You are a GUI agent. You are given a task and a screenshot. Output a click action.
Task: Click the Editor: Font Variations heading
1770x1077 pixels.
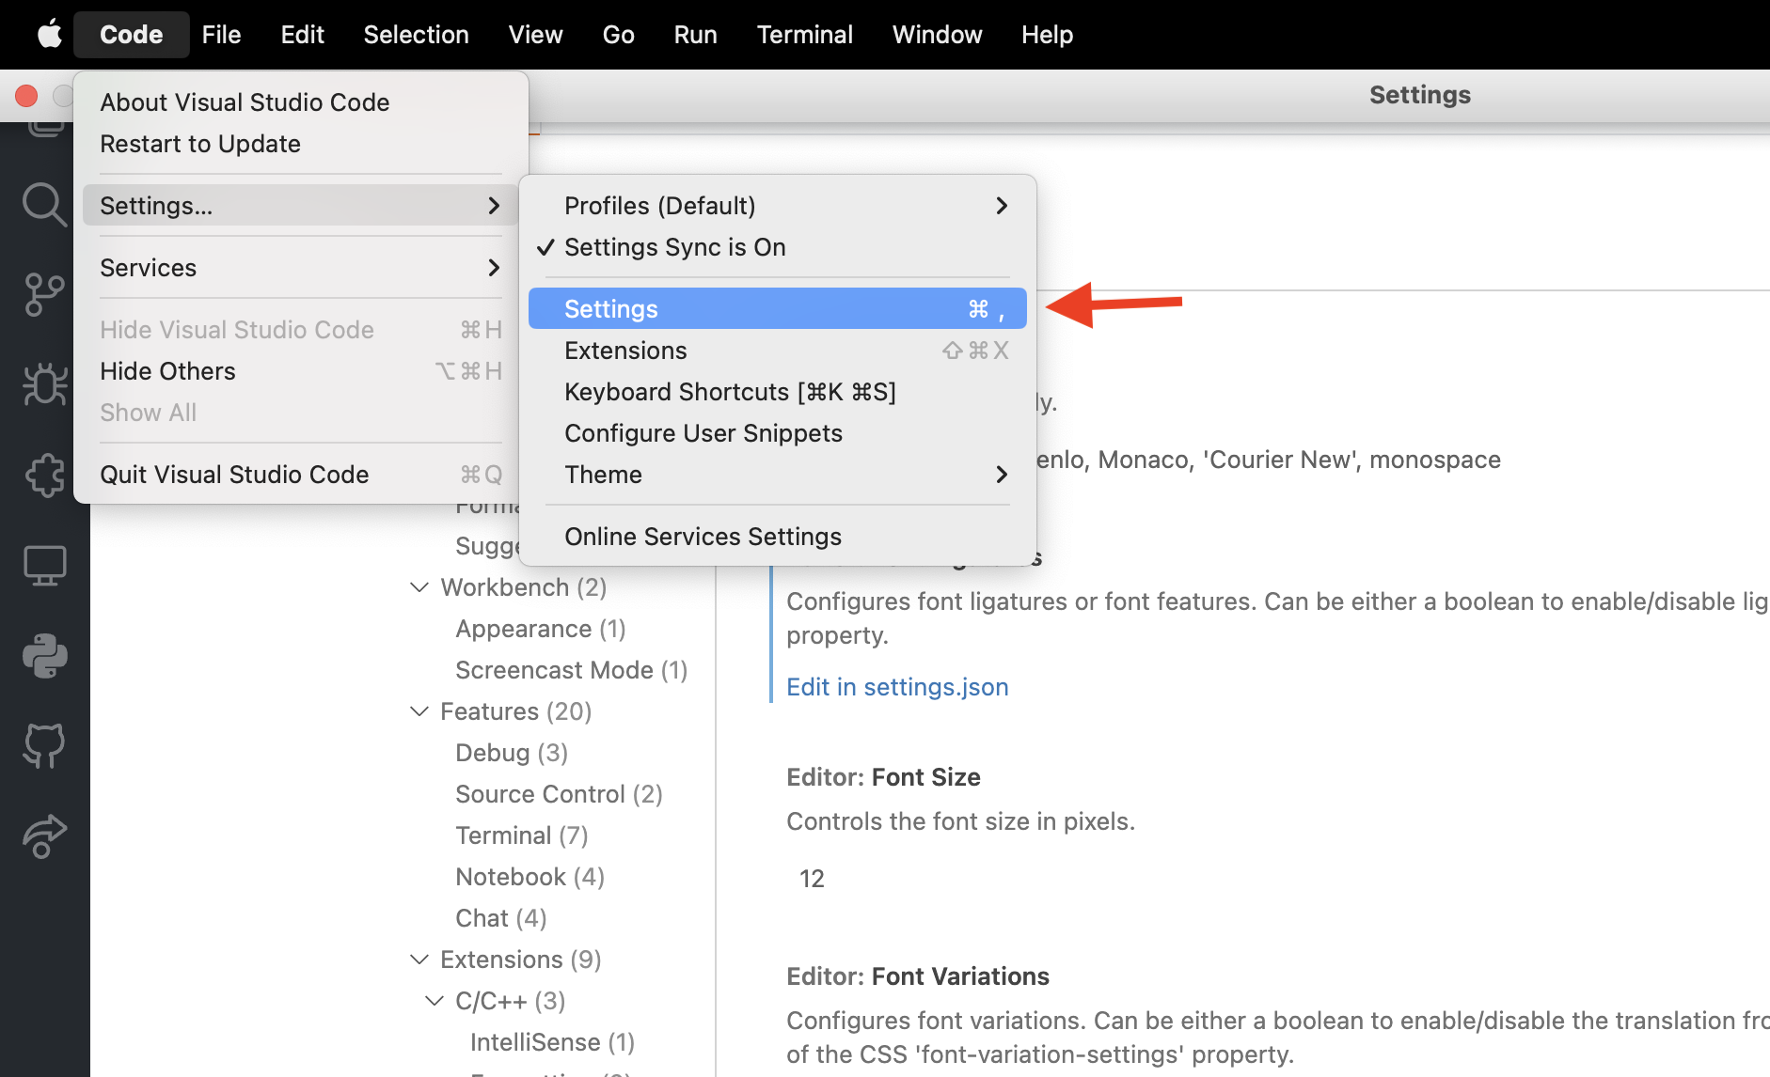click(x=918, y=976)
